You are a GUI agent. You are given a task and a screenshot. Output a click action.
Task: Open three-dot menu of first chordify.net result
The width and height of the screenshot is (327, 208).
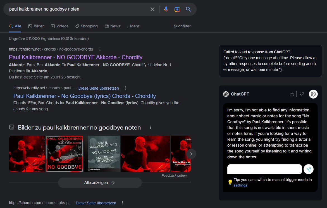(x=100, y=49)
